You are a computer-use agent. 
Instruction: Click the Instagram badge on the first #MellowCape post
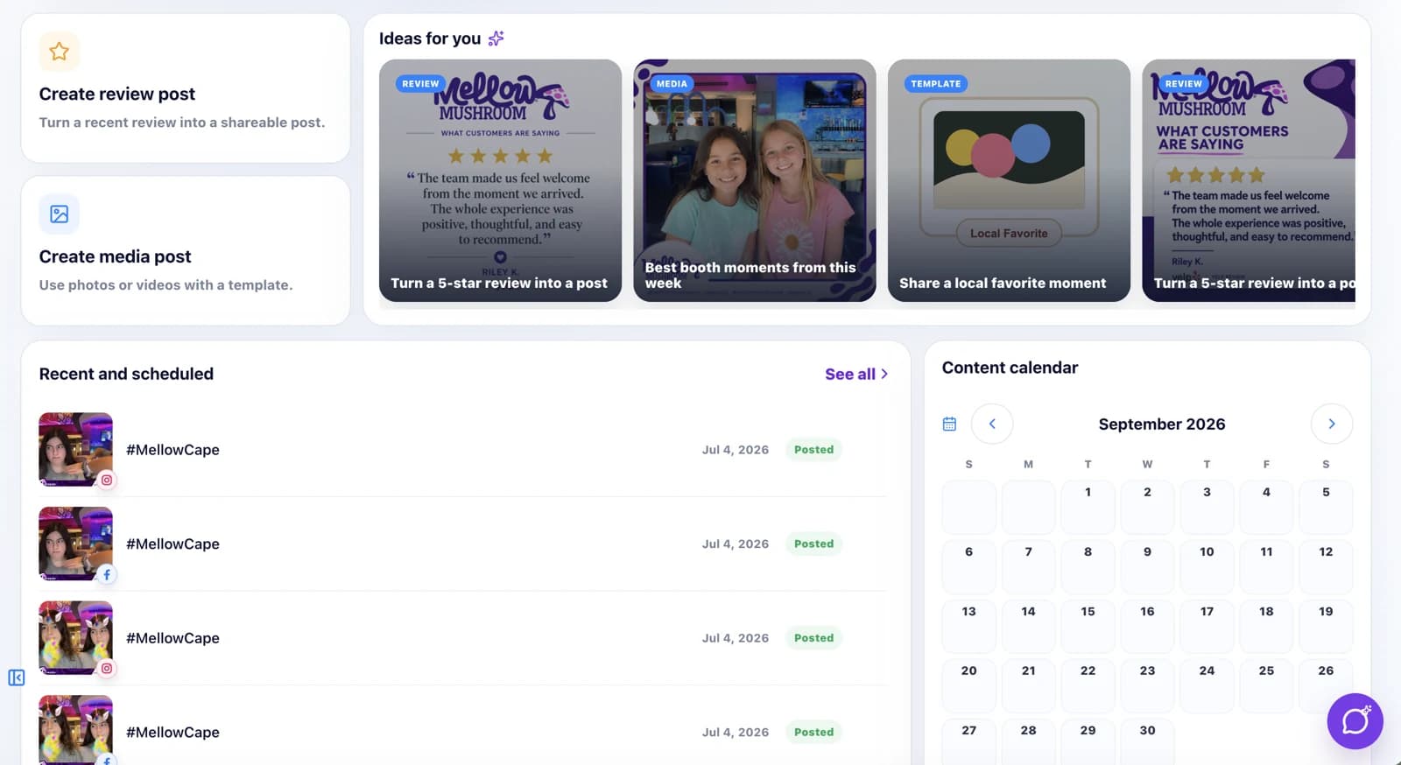pos(107,480)
